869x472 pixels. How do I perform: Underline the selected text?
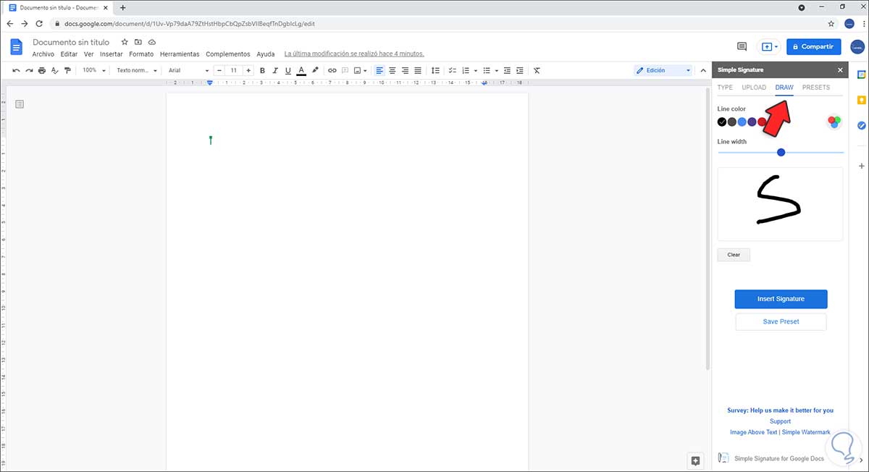point(287,70)
